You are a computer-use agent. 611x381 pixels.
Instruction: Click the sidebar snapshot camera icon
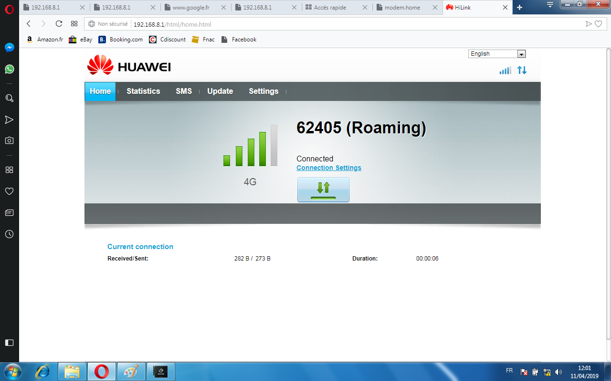coord(9,140)
